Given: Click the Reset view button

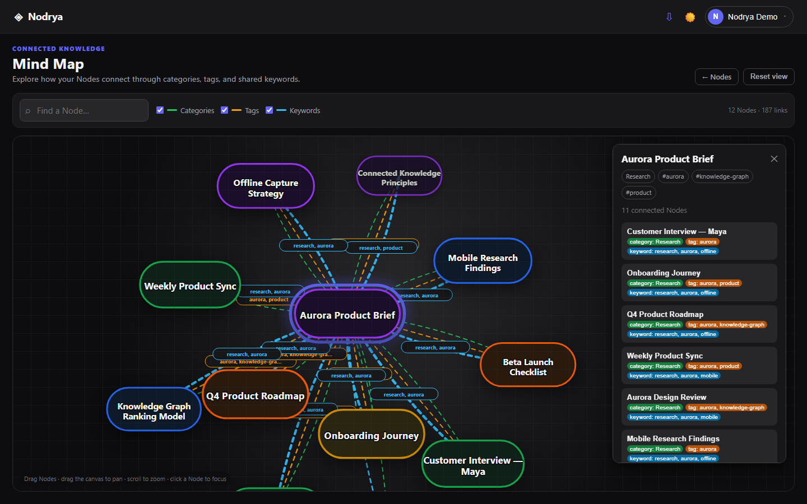Looking at the screenshot, I should [x=769, y=77].
